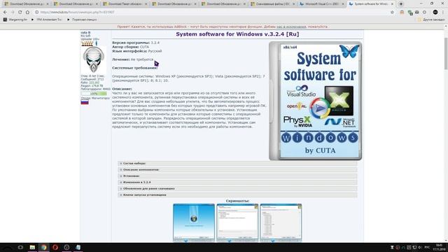This screenshot has width=448, height=252.
Task: Open the Другие закладки bookmarks folder
Action: pyautogui.click(x=431, y=20)
